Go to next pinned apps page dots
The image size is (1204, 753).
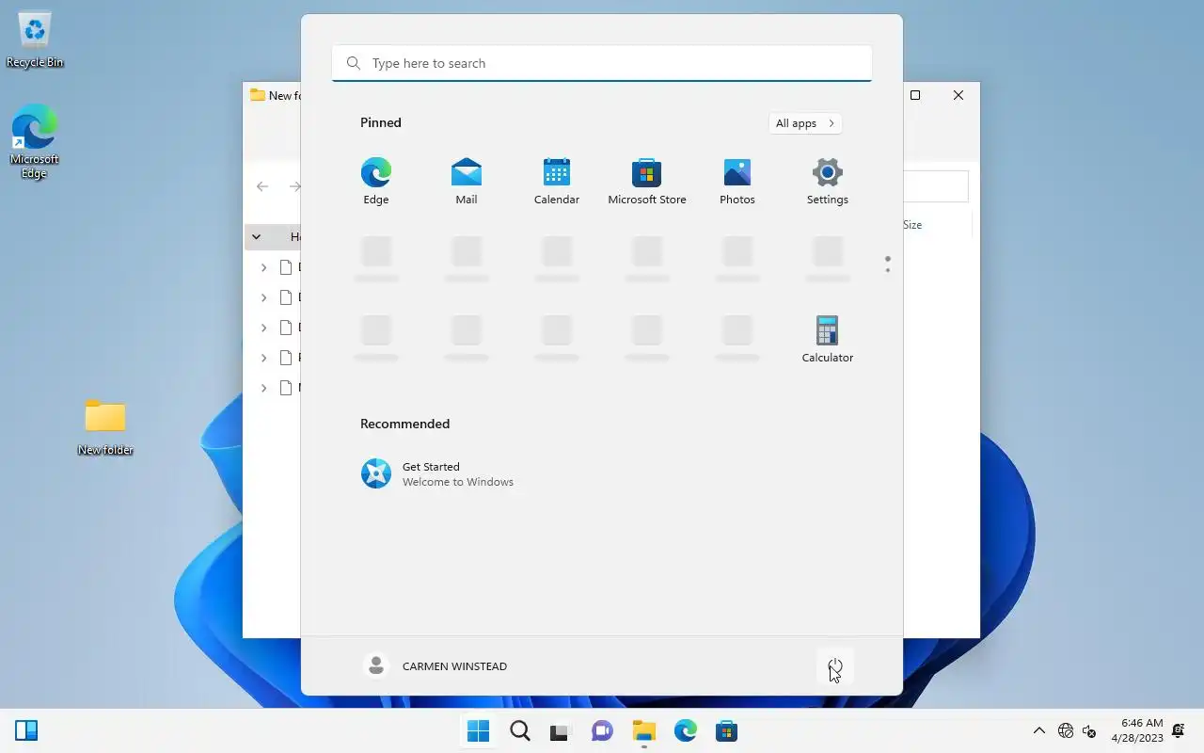[887, 271]
